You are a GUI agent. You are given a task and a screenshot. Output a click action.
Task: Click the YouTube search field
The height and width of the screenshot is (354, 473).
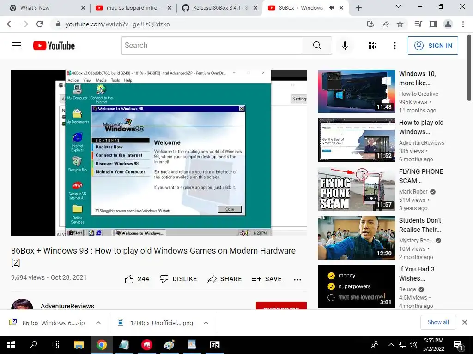click(x=212, y=46)
